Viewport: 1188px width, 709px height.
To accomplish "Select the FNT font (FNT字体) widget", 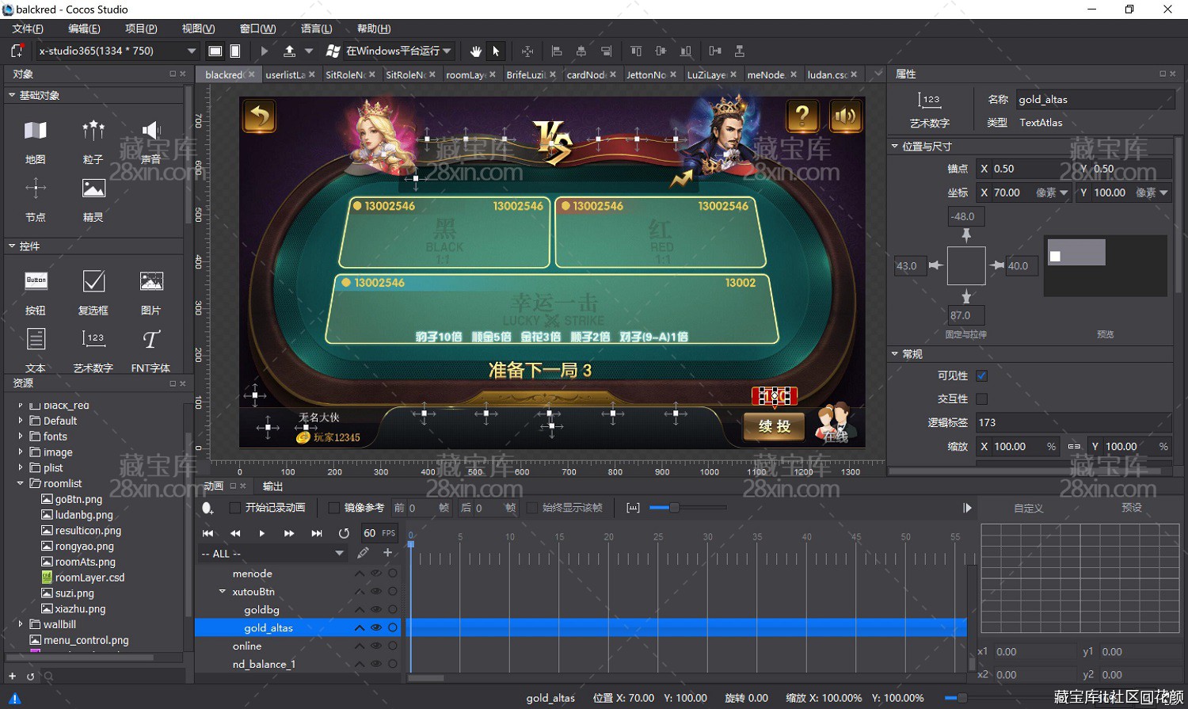I will [151, 349].
